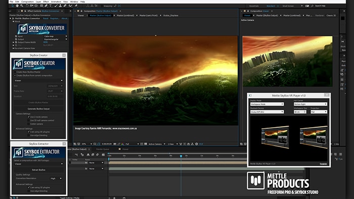This screenshot has width=354, height=199.
Task: Click the motion blur icon in timeline
Action: 98,155
